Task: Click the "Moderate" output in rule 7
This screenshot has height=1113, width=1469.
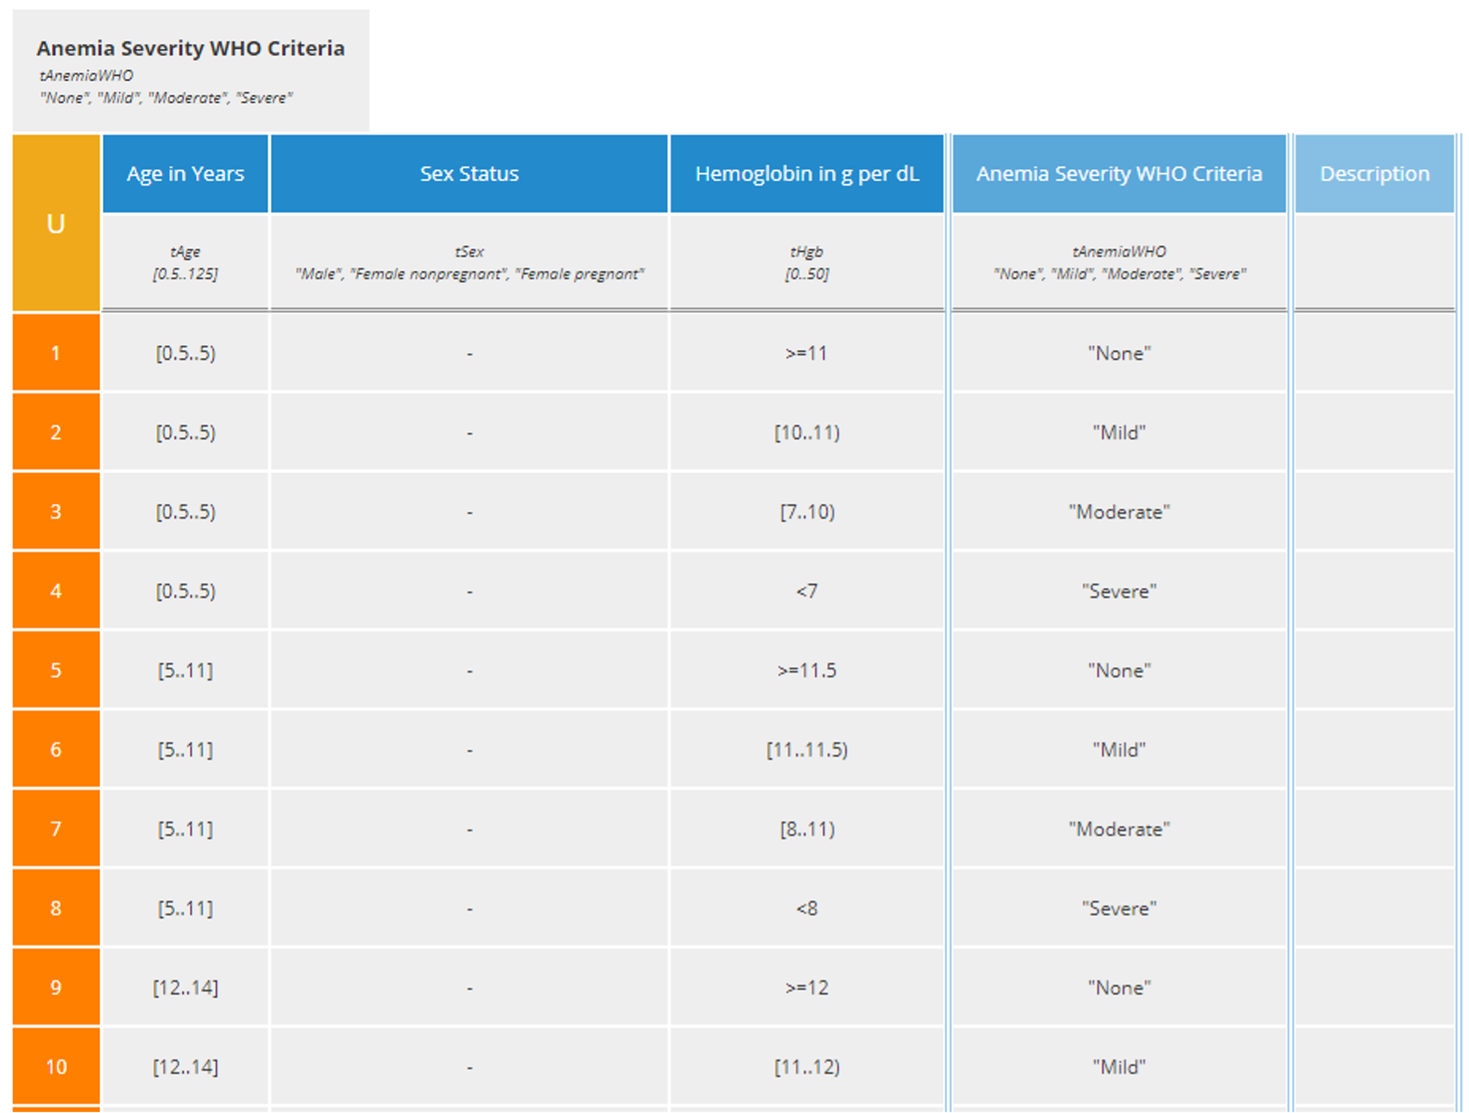Action: [1119, 829]
